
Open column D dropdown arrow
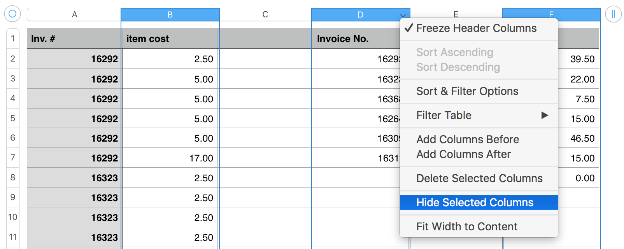click(403, 16)
